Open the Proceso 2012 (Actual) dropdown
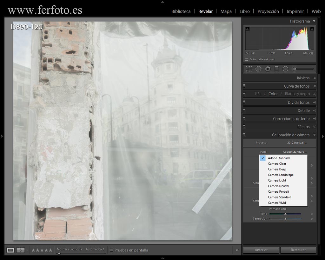The height and width of the screenshot is (260, 325). pos(297,143)
